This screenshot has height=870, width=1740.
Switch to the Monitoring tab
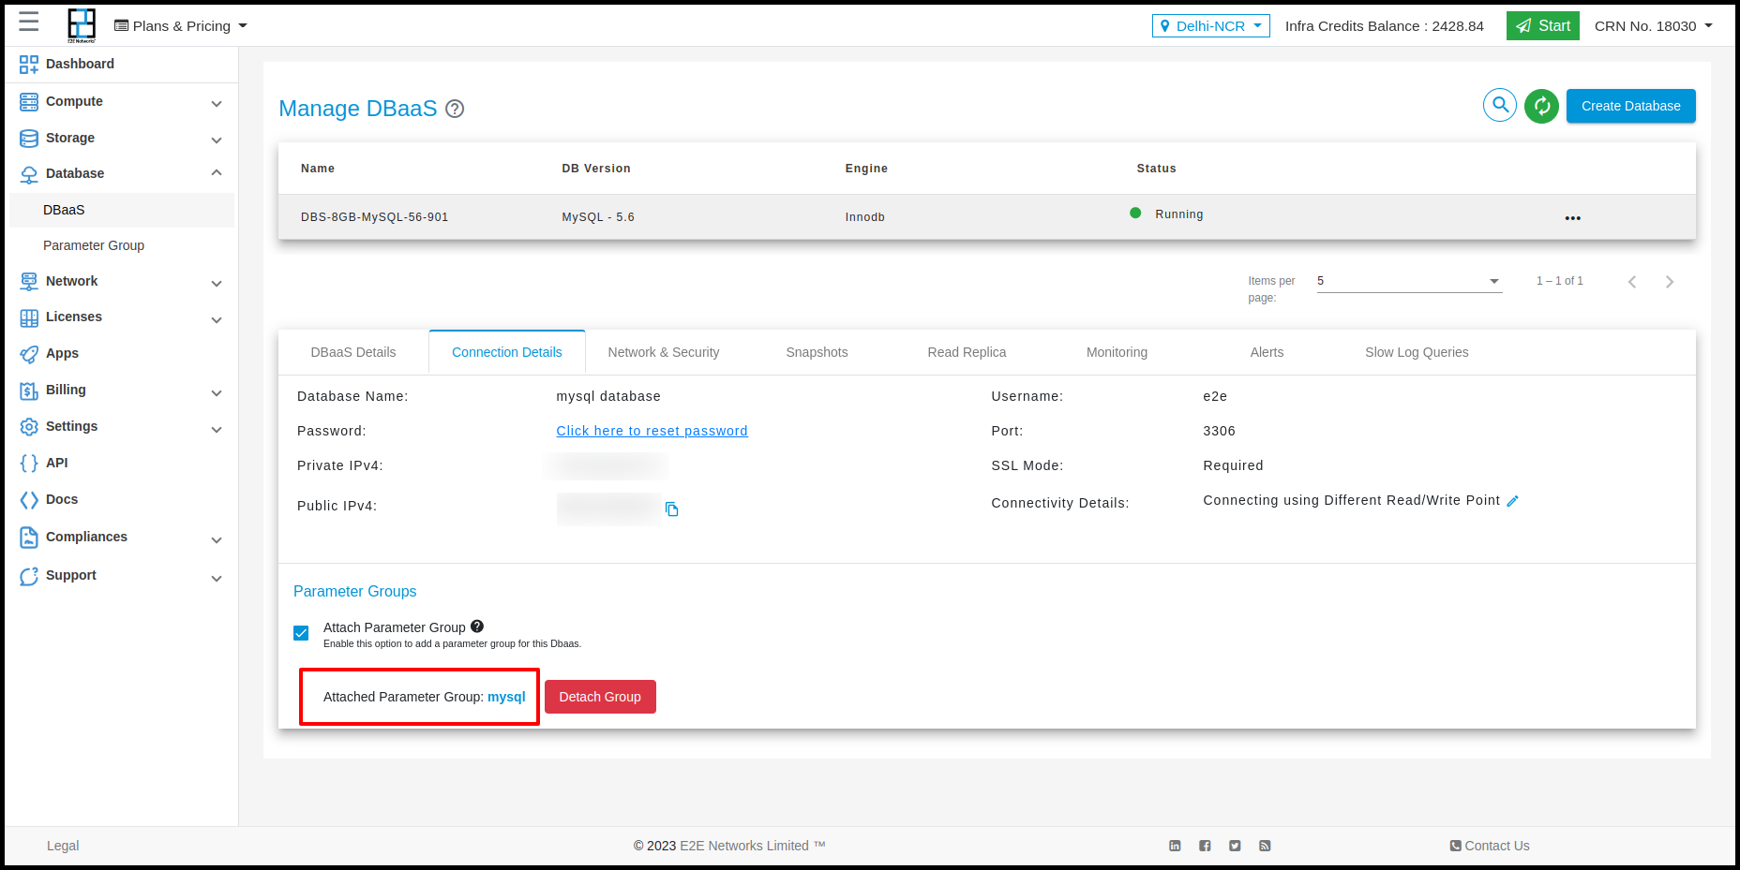[x=1117, y=352]
